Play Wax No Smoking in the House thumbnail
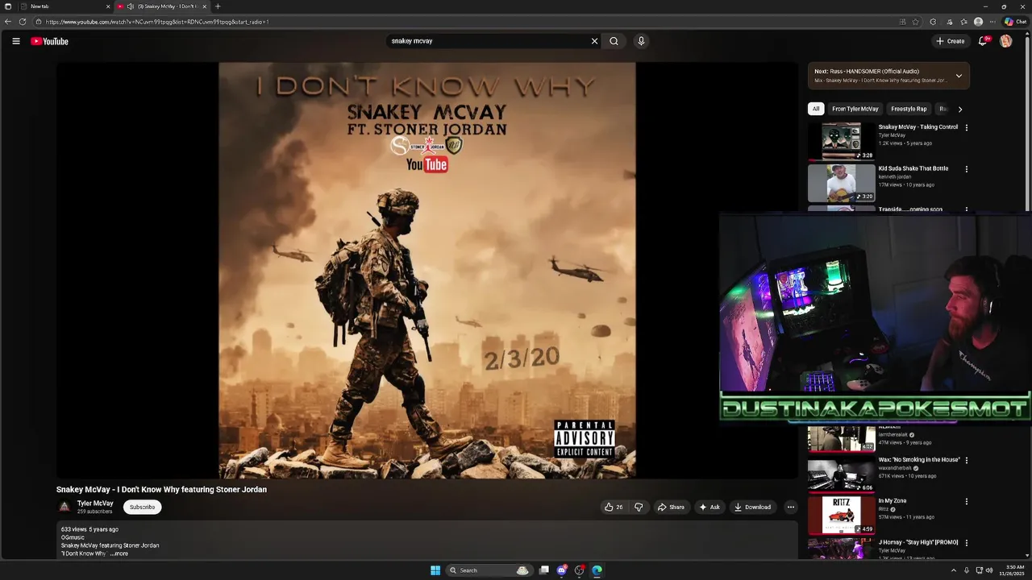 [841, 474]
